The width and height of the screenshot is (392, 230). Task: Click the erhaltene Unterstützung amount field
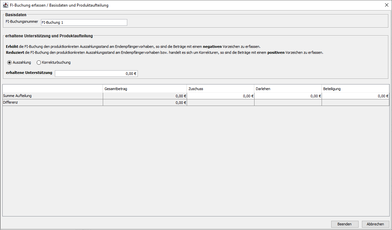96,73
